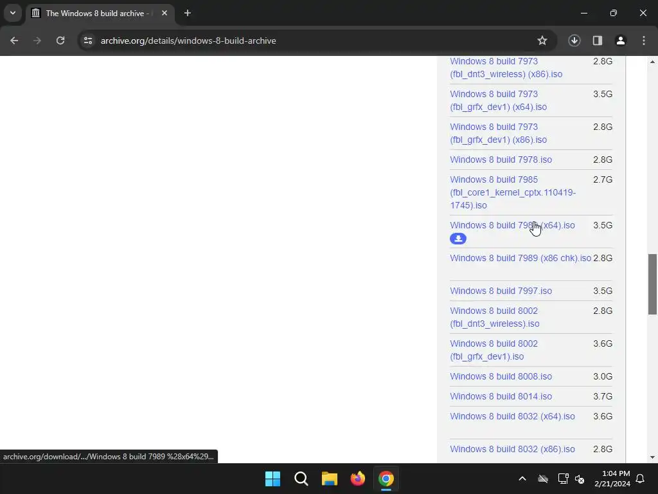
Task: Open a new tab with plus button
Action: (188, 13)
